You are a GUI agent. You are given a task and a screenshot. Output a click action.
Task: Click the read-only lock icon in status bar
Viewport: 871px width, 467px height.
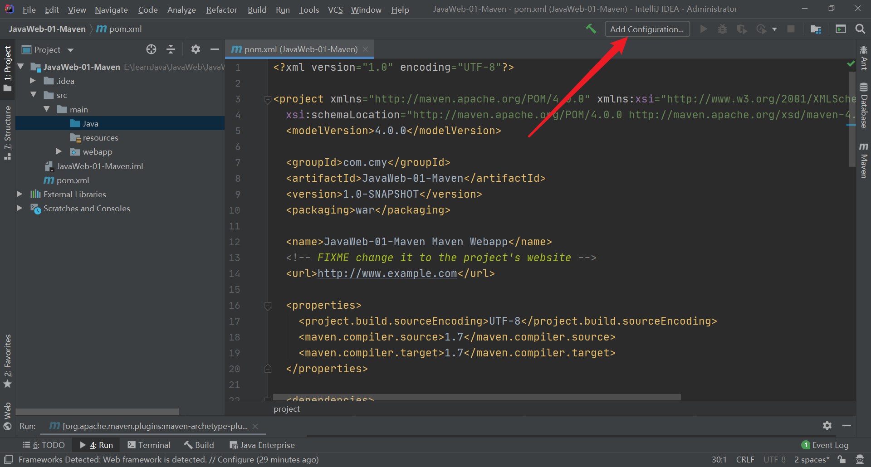point(842,459)
